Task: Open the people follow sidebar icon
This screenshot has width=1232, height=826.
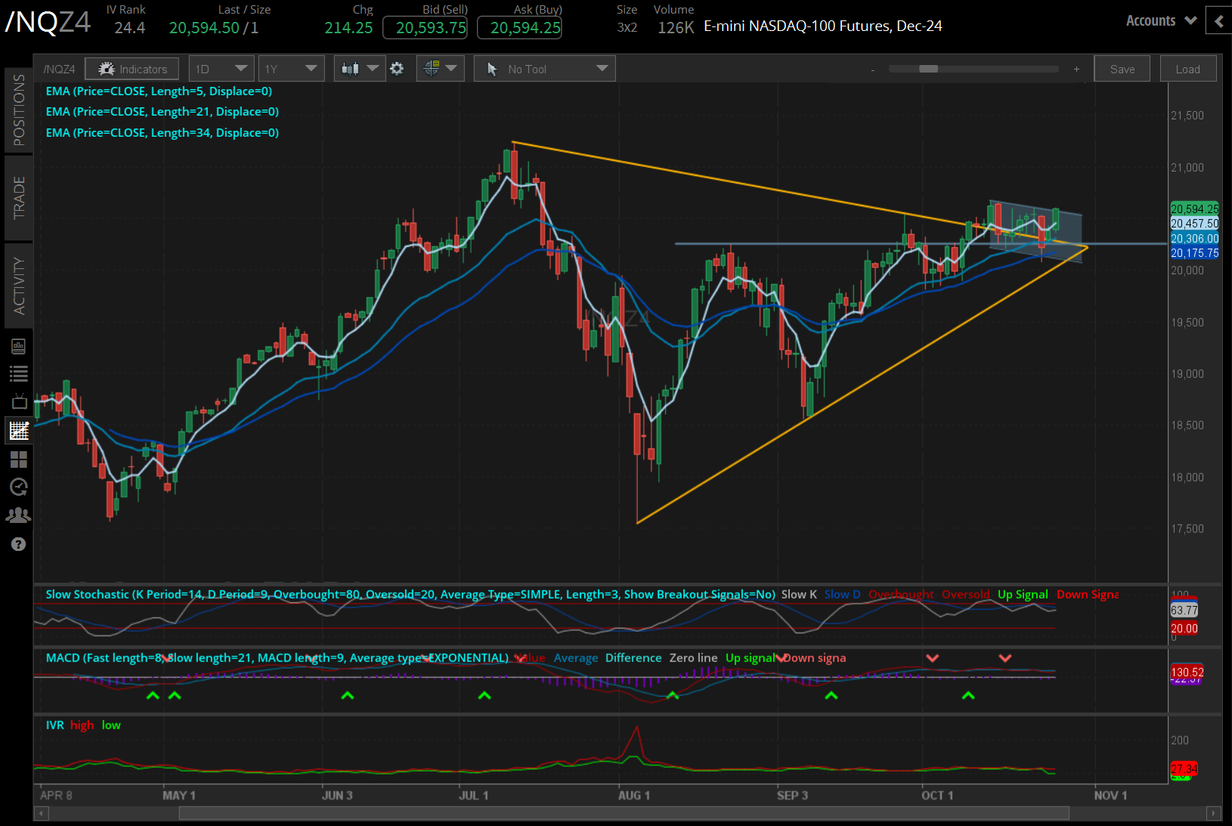Action: click(x=18, y=515)
